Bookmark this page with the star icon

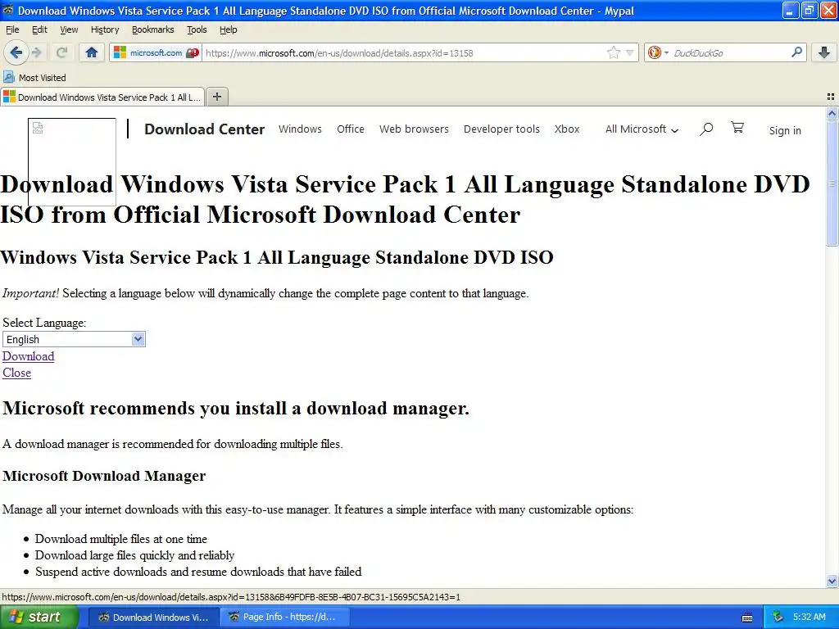pos(613,52)
